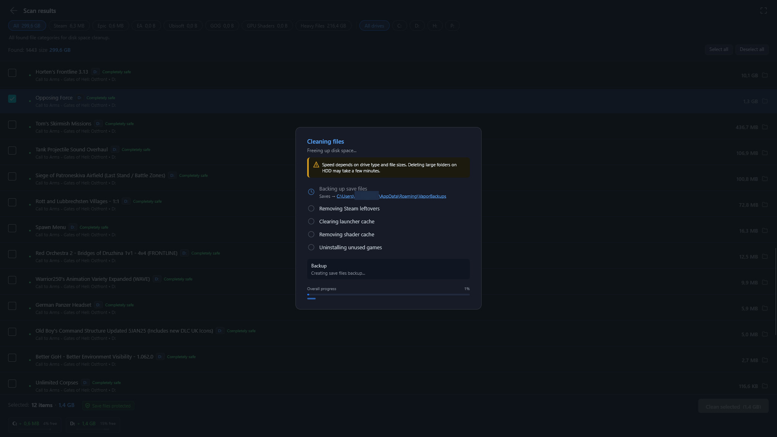Click circle icon next to Removing Steam leftovers
This screenshot has height=437, width=777.
[x=311, y=208]
